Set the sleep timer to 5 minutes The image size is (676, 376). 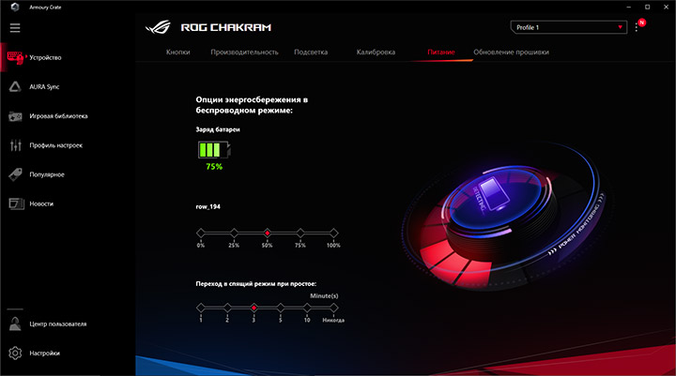coord(281,308)
